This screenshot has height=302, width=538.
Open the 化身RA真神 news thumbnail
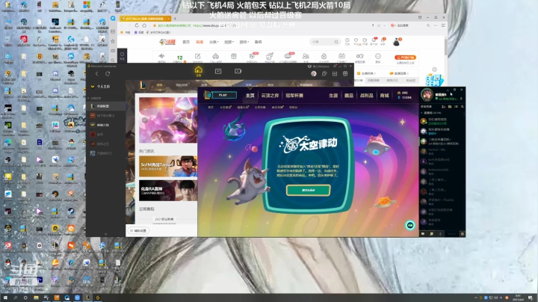[168, 191]
